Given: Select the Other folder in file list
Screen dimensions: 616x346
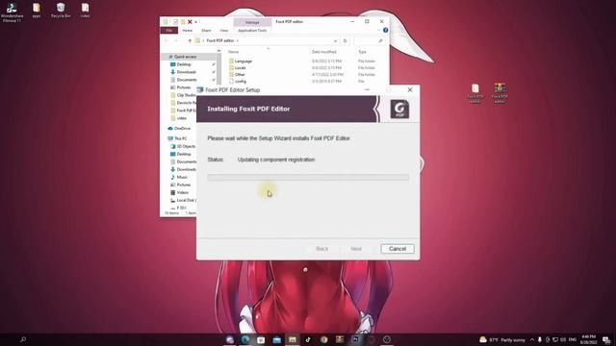Looking at the screenshot, I should click(237, 75).
